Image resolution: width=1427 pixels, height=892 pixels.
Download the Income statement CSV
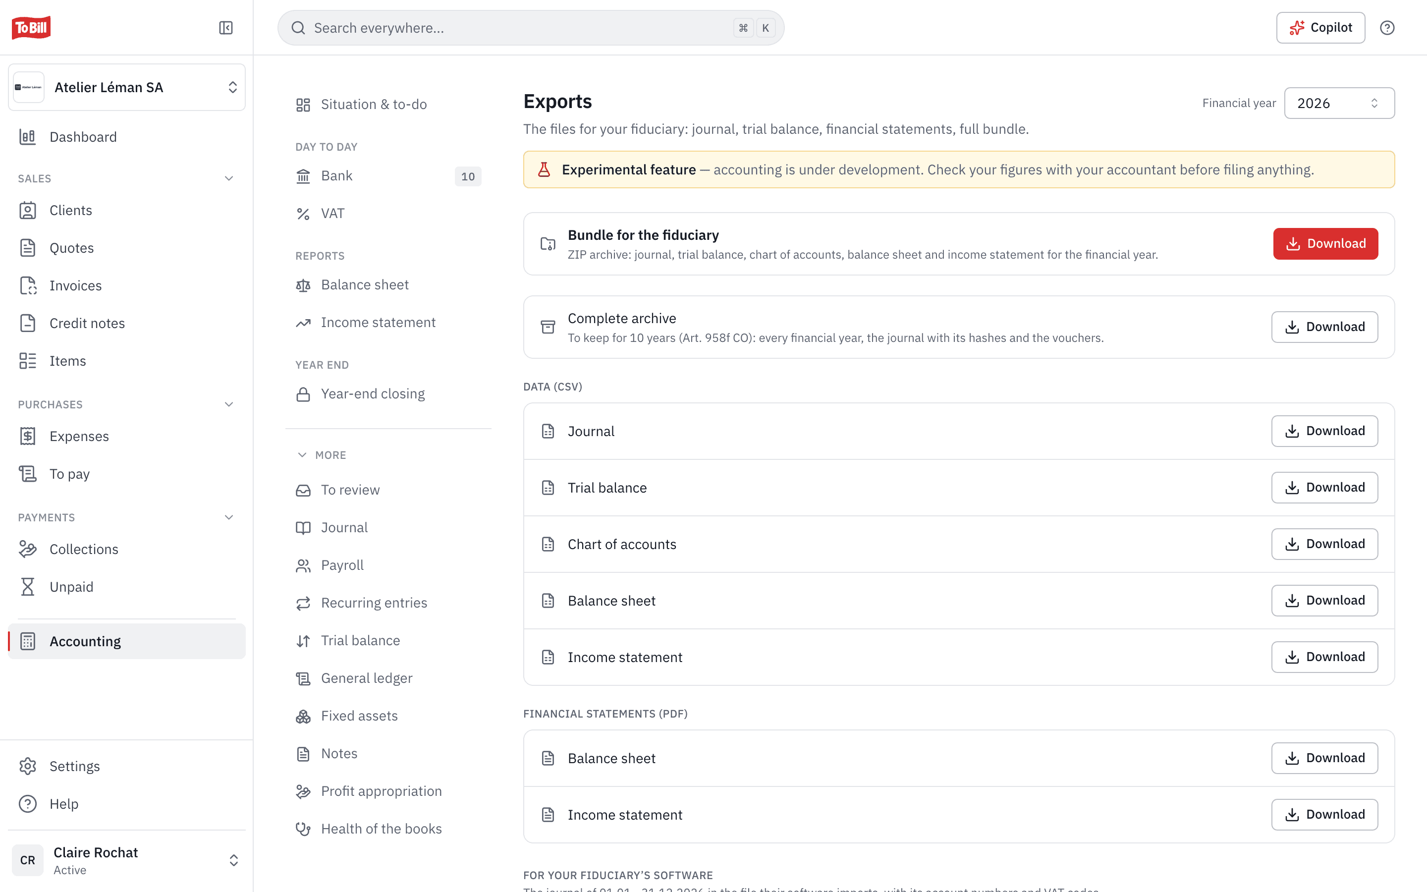pyautogui.click(x=1324, y=657)
